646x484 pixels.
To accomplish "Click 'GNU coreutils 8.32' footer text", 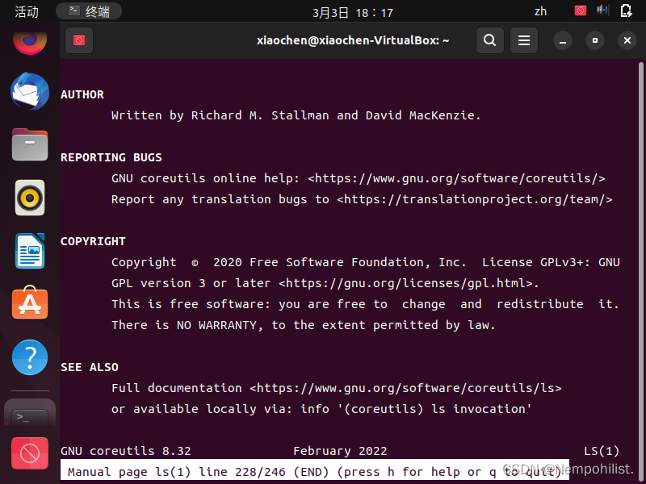I will (x=126, y=451).
